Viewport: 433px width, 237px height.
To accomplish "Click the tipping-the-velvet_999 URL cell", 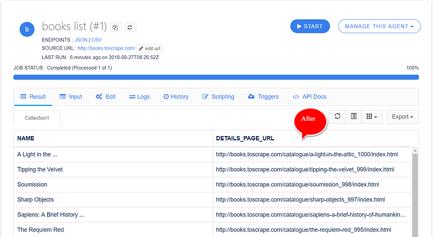I will [312, 170].
